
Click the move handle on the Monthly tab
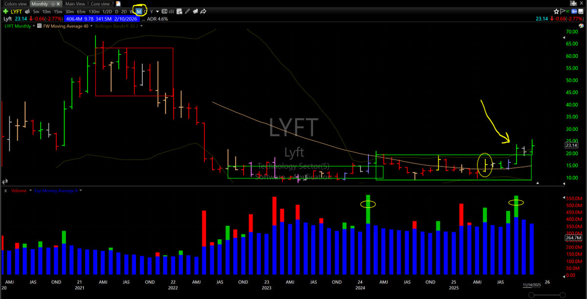pos(53,4)
